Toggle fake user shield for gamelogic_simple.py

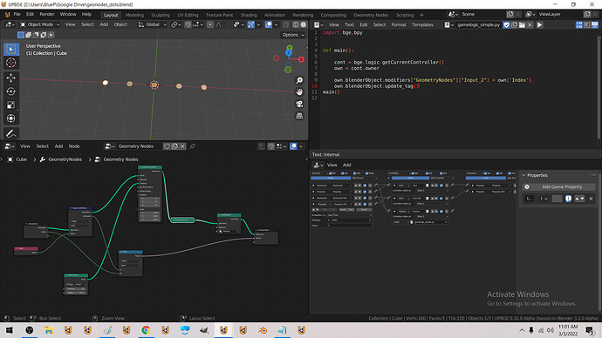click(507, 24)
